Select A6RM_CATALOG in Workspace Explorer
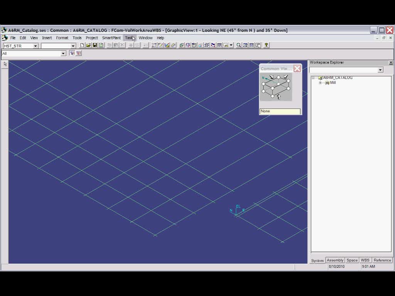 click(x=338, y=78)
